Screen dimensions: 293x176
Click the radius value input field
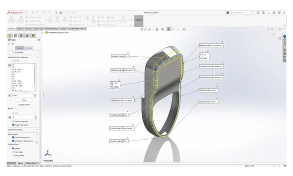22,95
